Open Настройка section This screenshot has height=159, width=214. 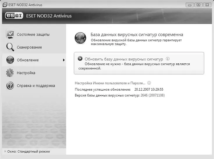pyautogui.click(x=34, y=73)
